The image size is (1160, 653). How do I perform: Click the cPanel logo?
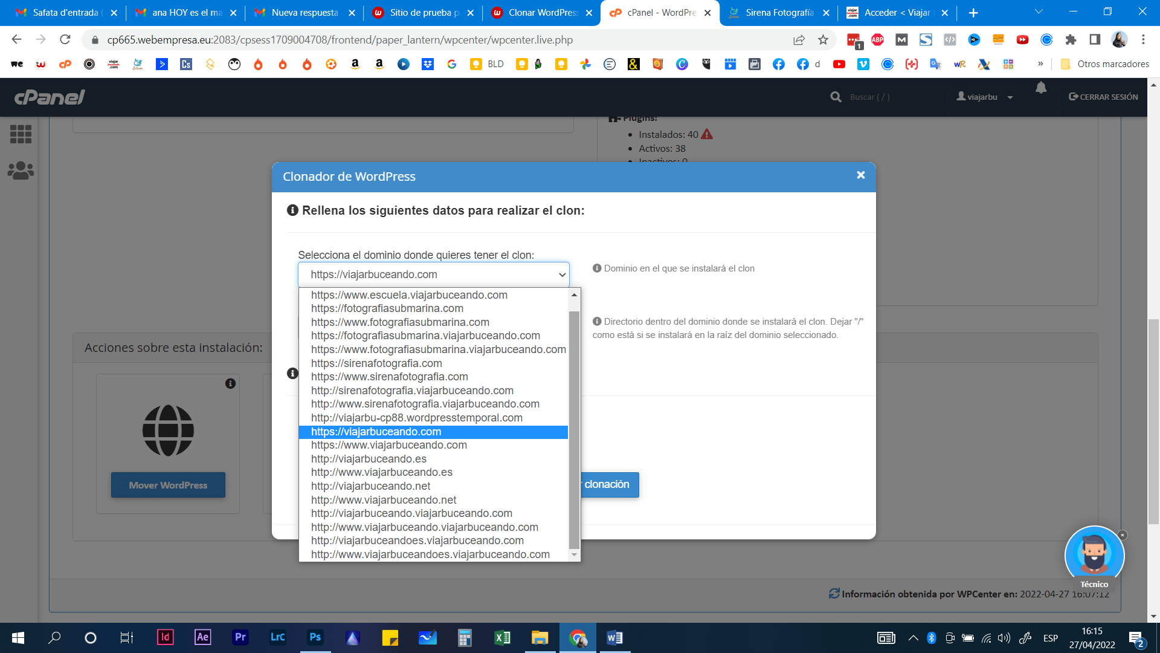[x=50, y=97]
